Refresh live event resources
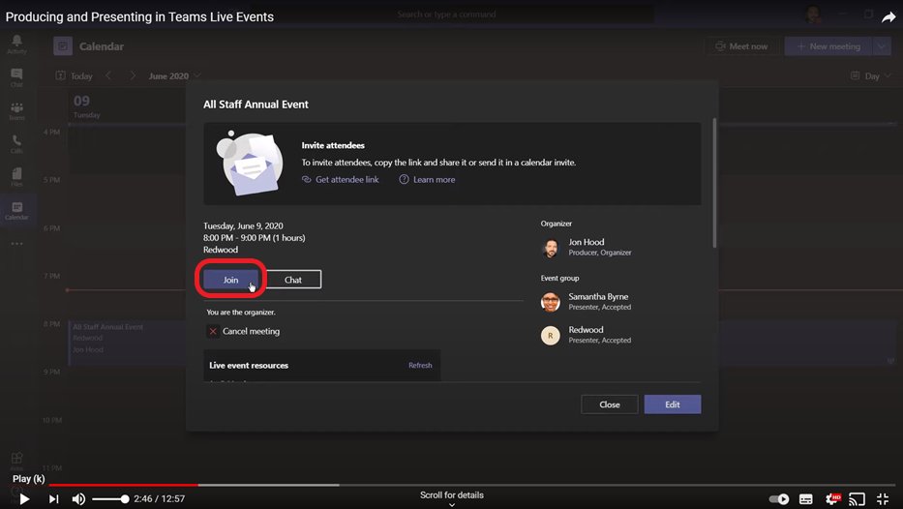The width and height of the screenshot is (903, 509). [420, 365]
